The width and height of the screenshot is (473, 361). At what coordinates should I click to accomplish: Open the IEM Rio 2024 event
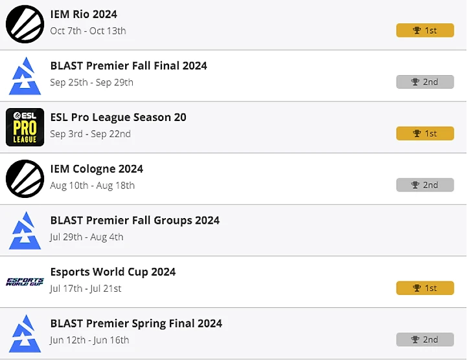point(84,14)
